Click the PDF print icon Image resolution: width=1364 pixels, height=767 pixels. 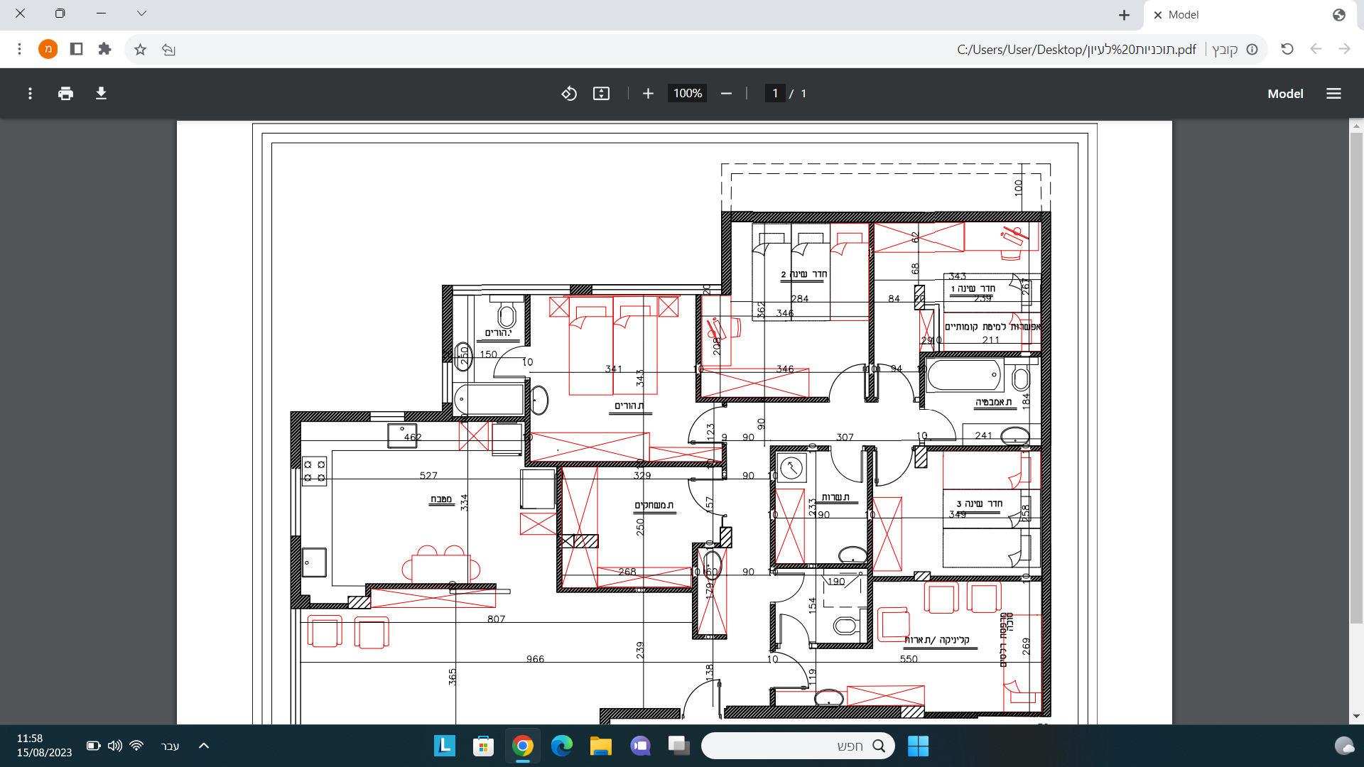click(x=65, y=94)
